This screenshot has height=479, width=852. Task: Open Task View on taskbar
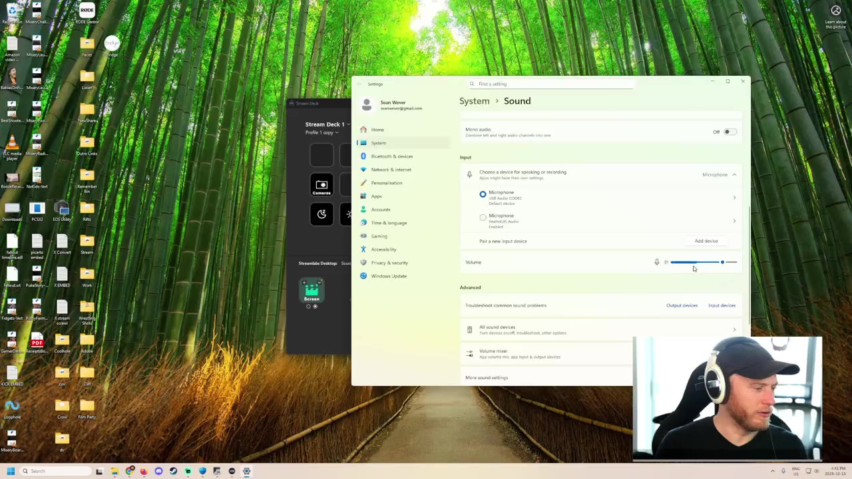point(99,471)
